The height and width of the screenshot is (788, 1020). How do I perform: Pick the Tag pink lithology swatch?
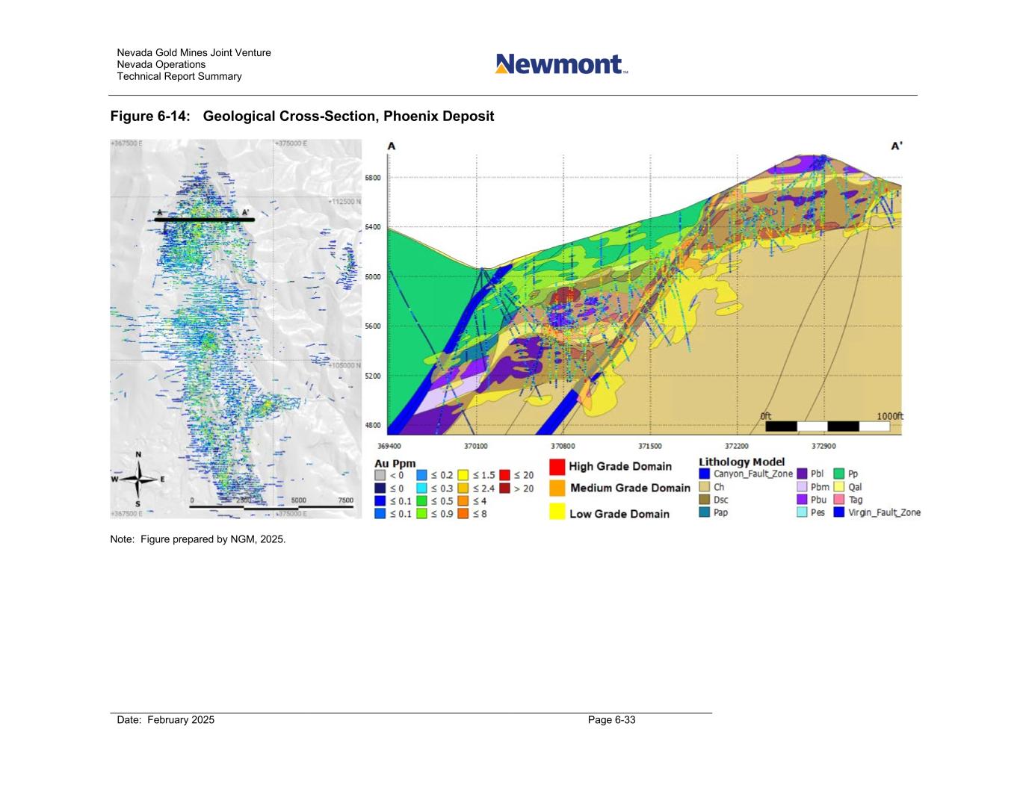[x=839, y=500]
